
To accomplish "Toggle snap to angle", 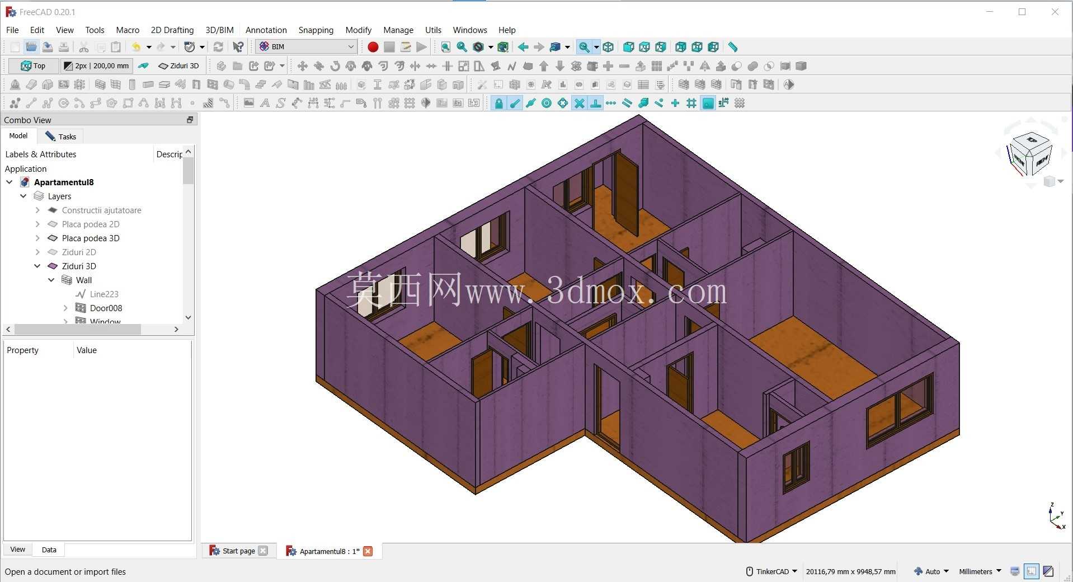I will [x=563, y=103].
